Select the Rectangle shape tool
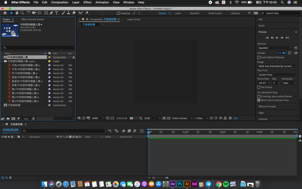 tap(46, 13)
